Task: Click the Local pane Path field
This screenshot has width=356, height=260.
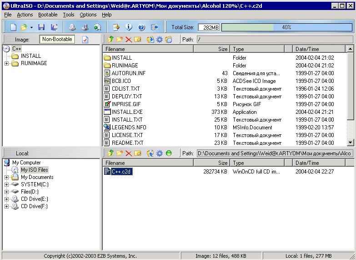Action: [275, 153]
